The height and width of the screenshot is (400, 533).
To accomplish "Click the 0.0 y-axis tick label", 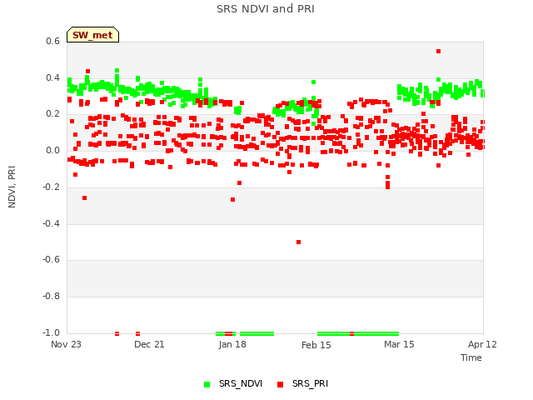I will click(52, 150).
